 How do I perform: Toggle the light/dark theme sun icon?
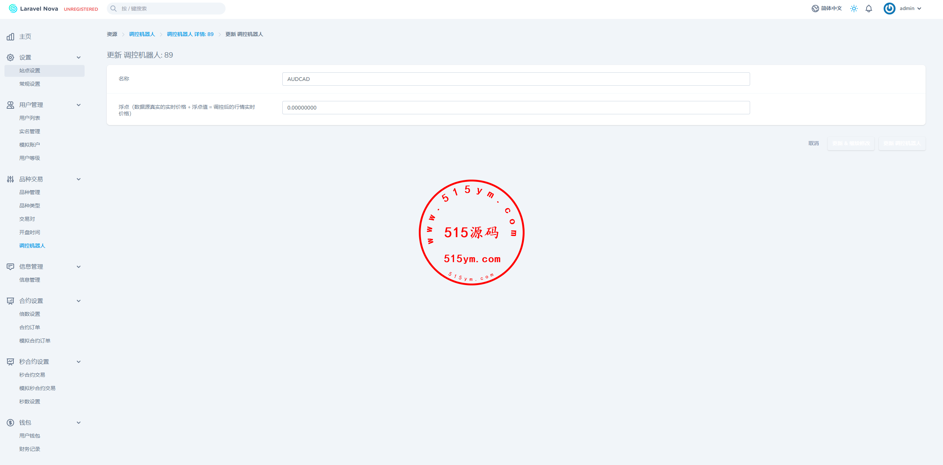854,9
